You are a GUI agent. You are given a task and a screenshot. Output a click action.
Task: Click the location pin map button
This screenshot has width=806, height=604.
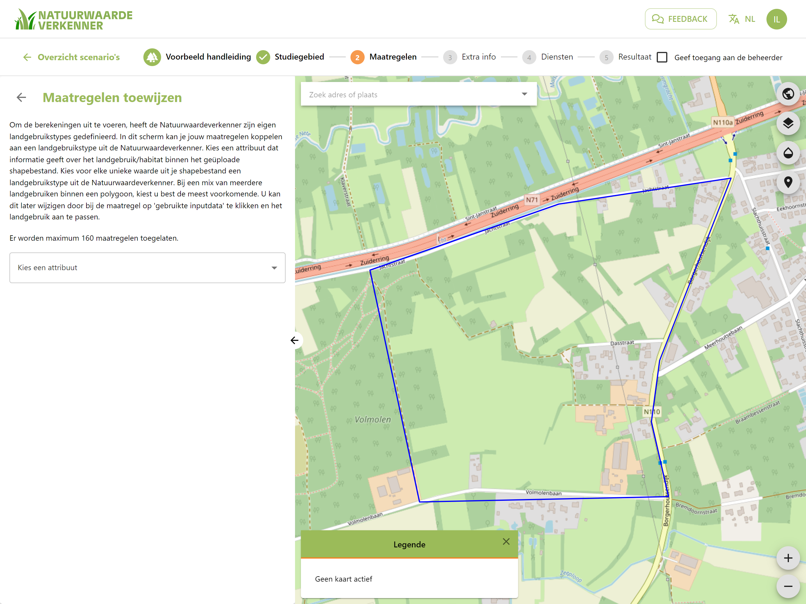point(788,182)
